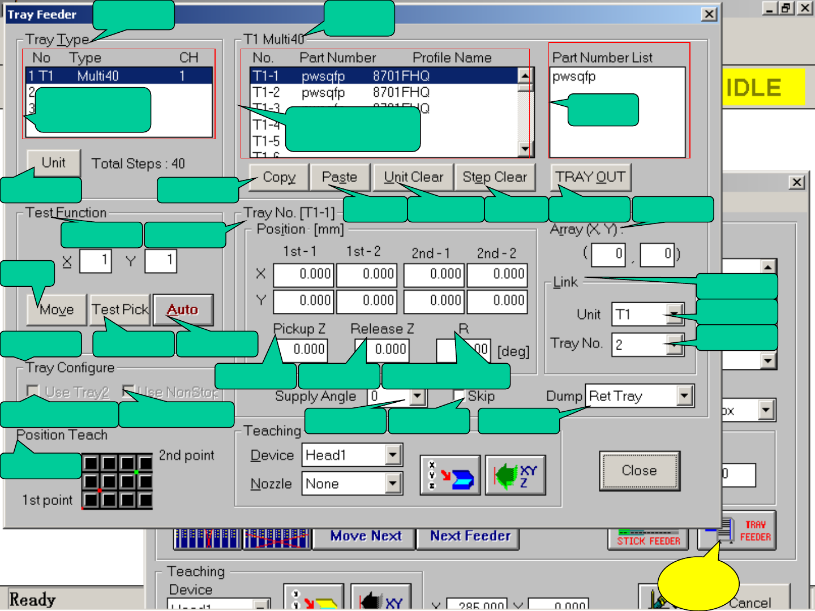Click the red Auto button
815x611 pixels.
click(183, 310)
